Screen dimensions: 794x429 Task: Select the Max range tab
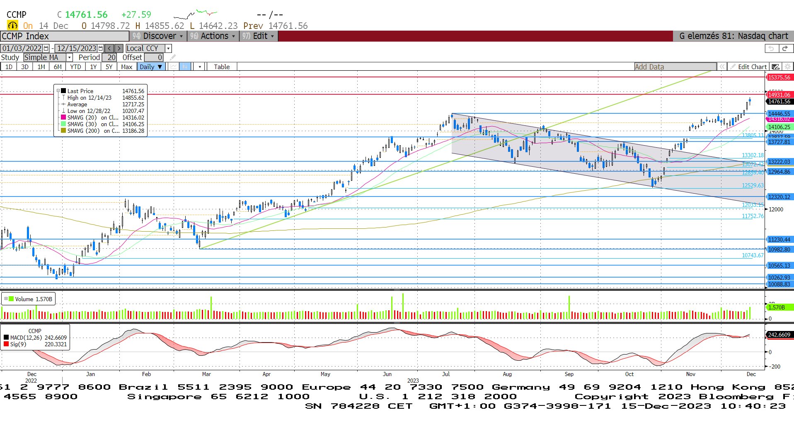[x=127, y=67]
